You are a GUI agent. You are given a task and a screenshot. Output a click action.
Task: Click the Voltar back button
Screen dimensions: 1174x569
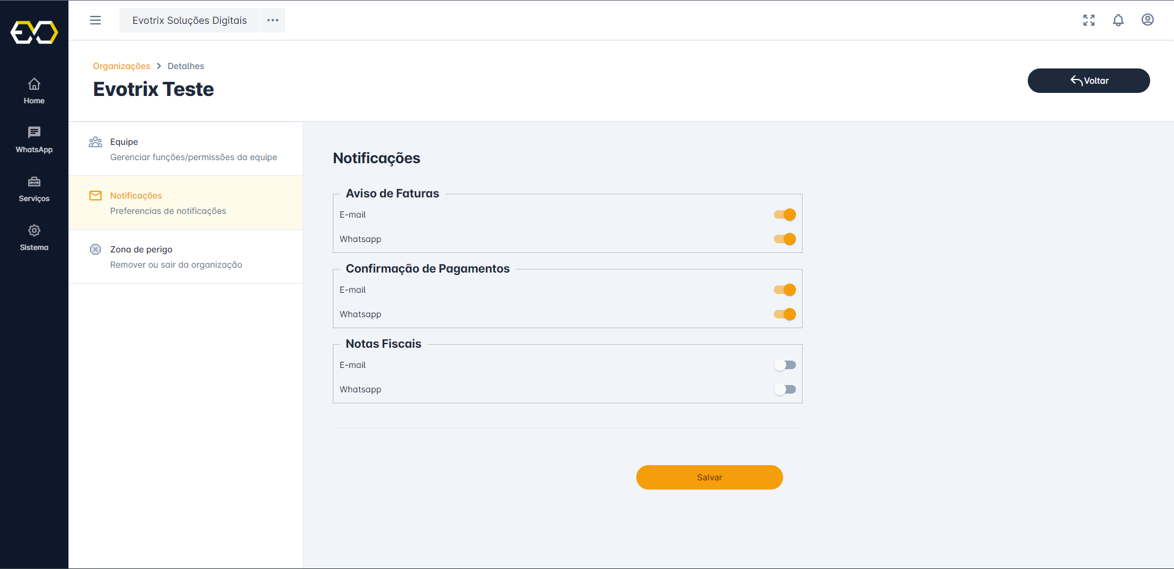(1089, 81)
